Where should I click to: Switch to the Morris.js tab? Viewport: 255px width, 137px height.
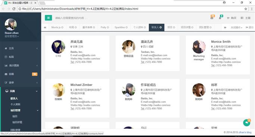(x=56, y=28)
